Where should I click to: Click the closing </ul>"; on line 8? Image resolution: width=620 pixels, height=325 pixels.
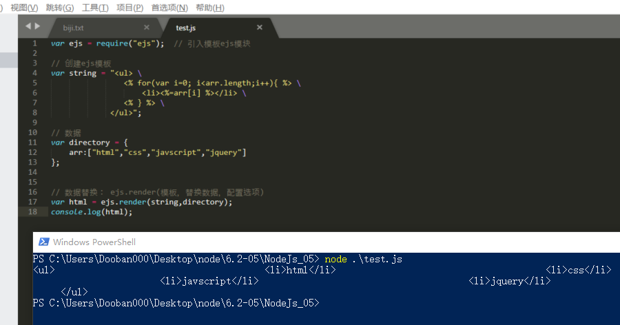(x=126, y=113)
